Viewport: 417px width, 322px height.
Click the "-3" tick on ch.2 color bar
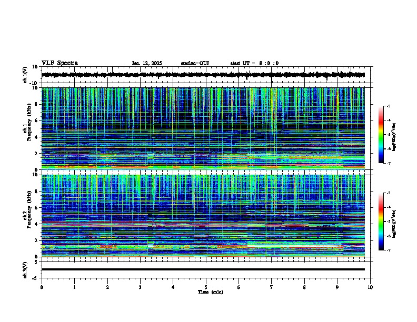tap(388, 193)
